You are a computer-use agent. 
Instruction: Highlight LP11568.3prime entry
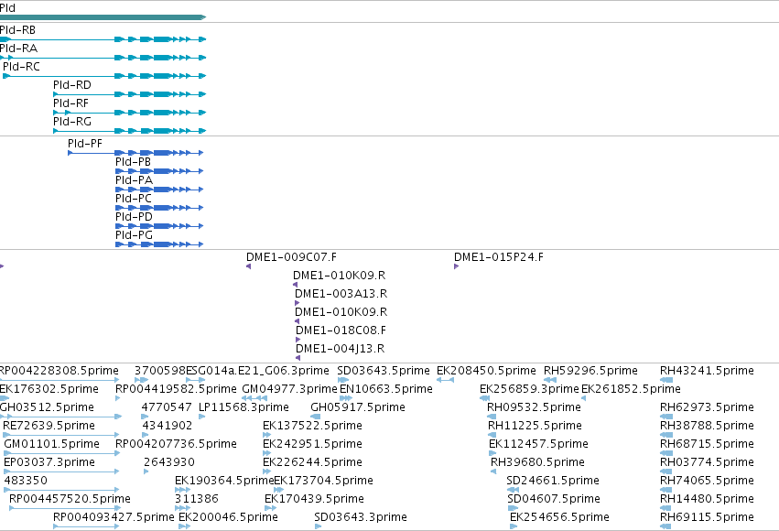[243, 407]
